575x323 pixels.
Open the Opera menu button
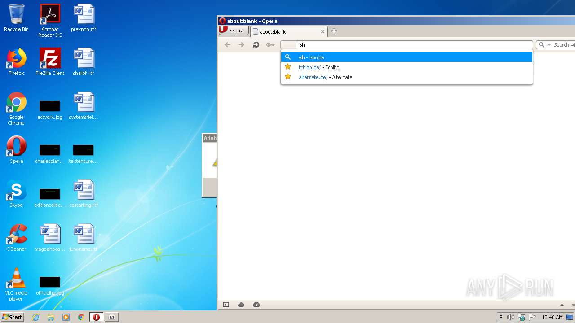click(x=233, y=31)
